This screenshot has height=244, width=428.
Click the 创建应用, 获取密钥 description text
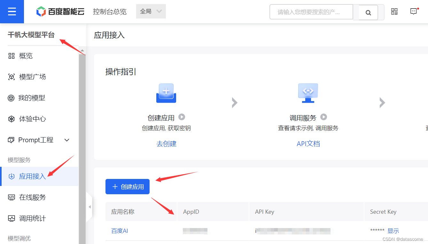[x=166, y=128]
